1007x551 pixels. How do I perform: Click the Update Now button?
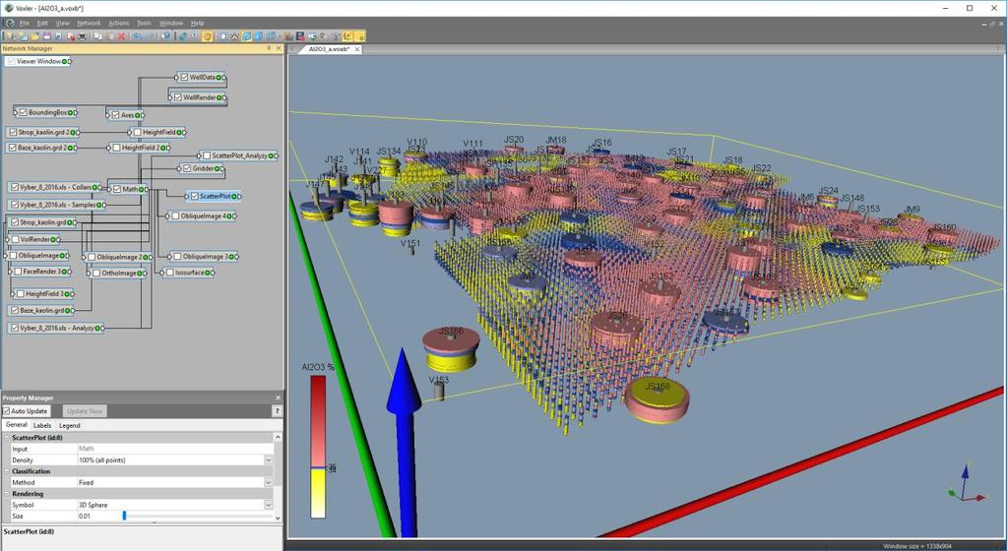(85, 411)
